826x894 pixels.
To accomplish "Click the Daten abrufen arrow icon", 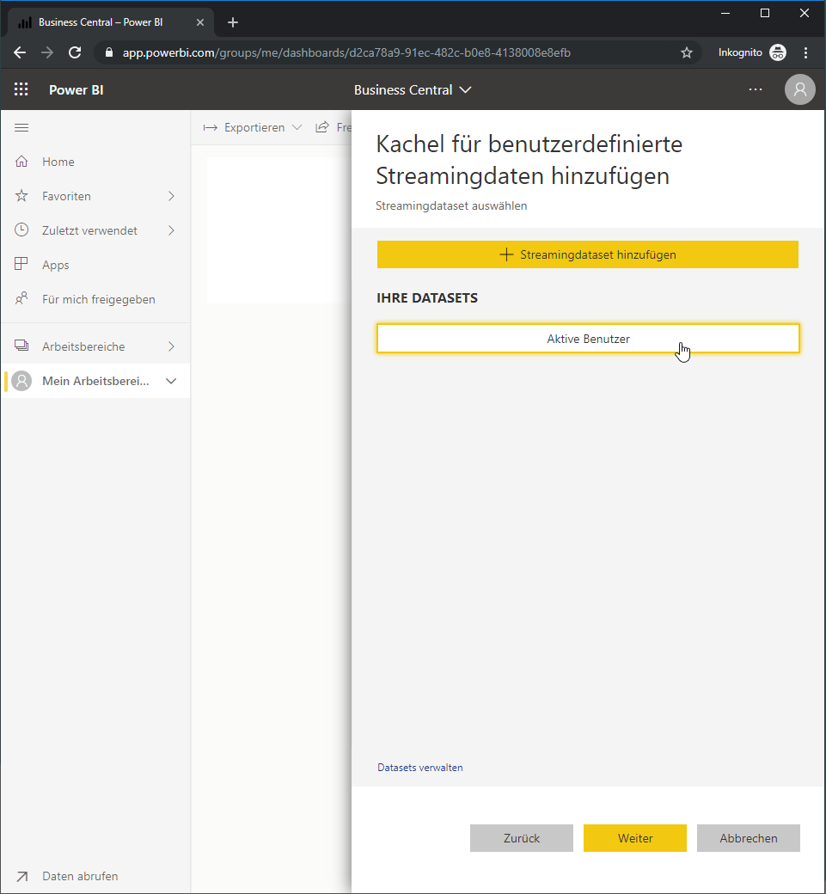I will 21,876.
